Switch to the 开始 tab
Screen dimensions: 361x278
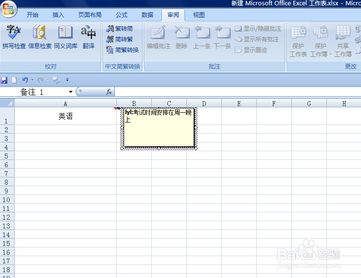tap(33, 15)
